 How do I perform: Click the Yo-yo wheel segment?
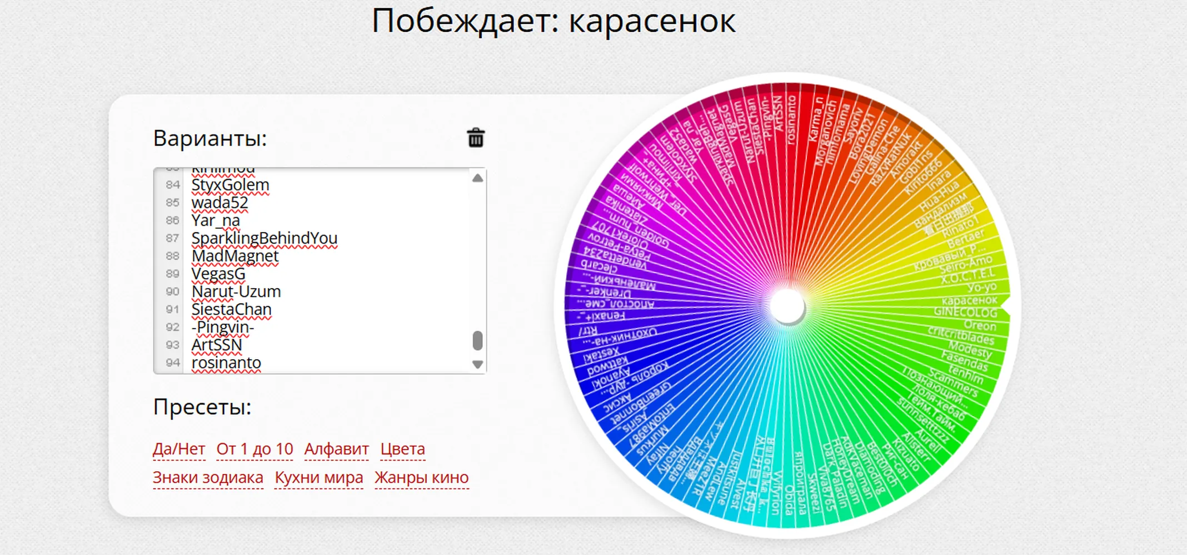(x=981, y=287)
